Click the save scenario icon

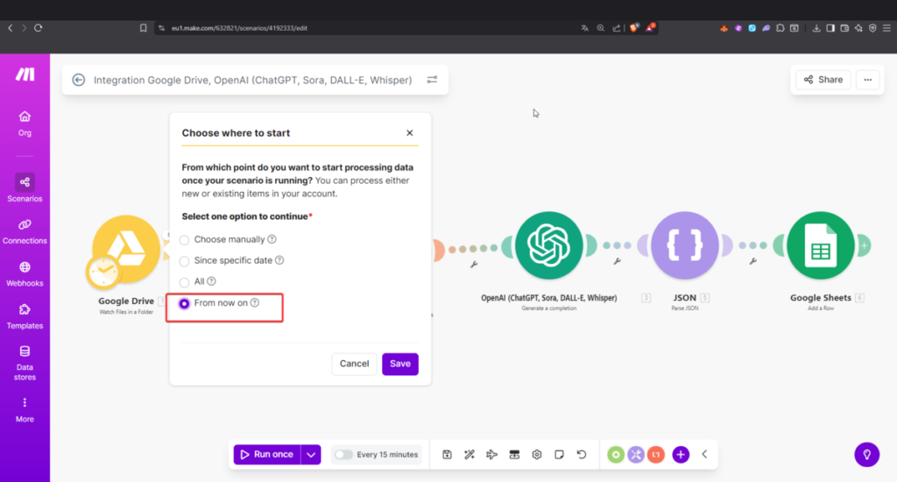[x=447, y=455]
